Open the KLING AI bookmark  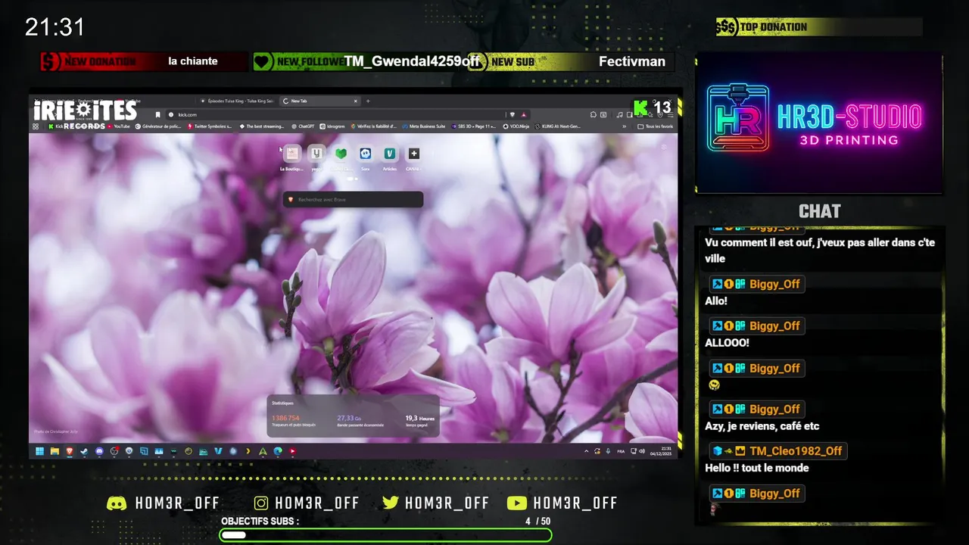tap(558, 126)
